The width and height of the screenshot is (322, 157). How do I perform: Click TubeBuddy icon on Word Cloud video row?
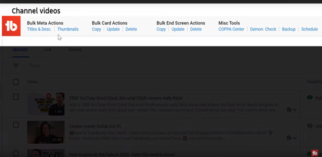pos(289,110)
